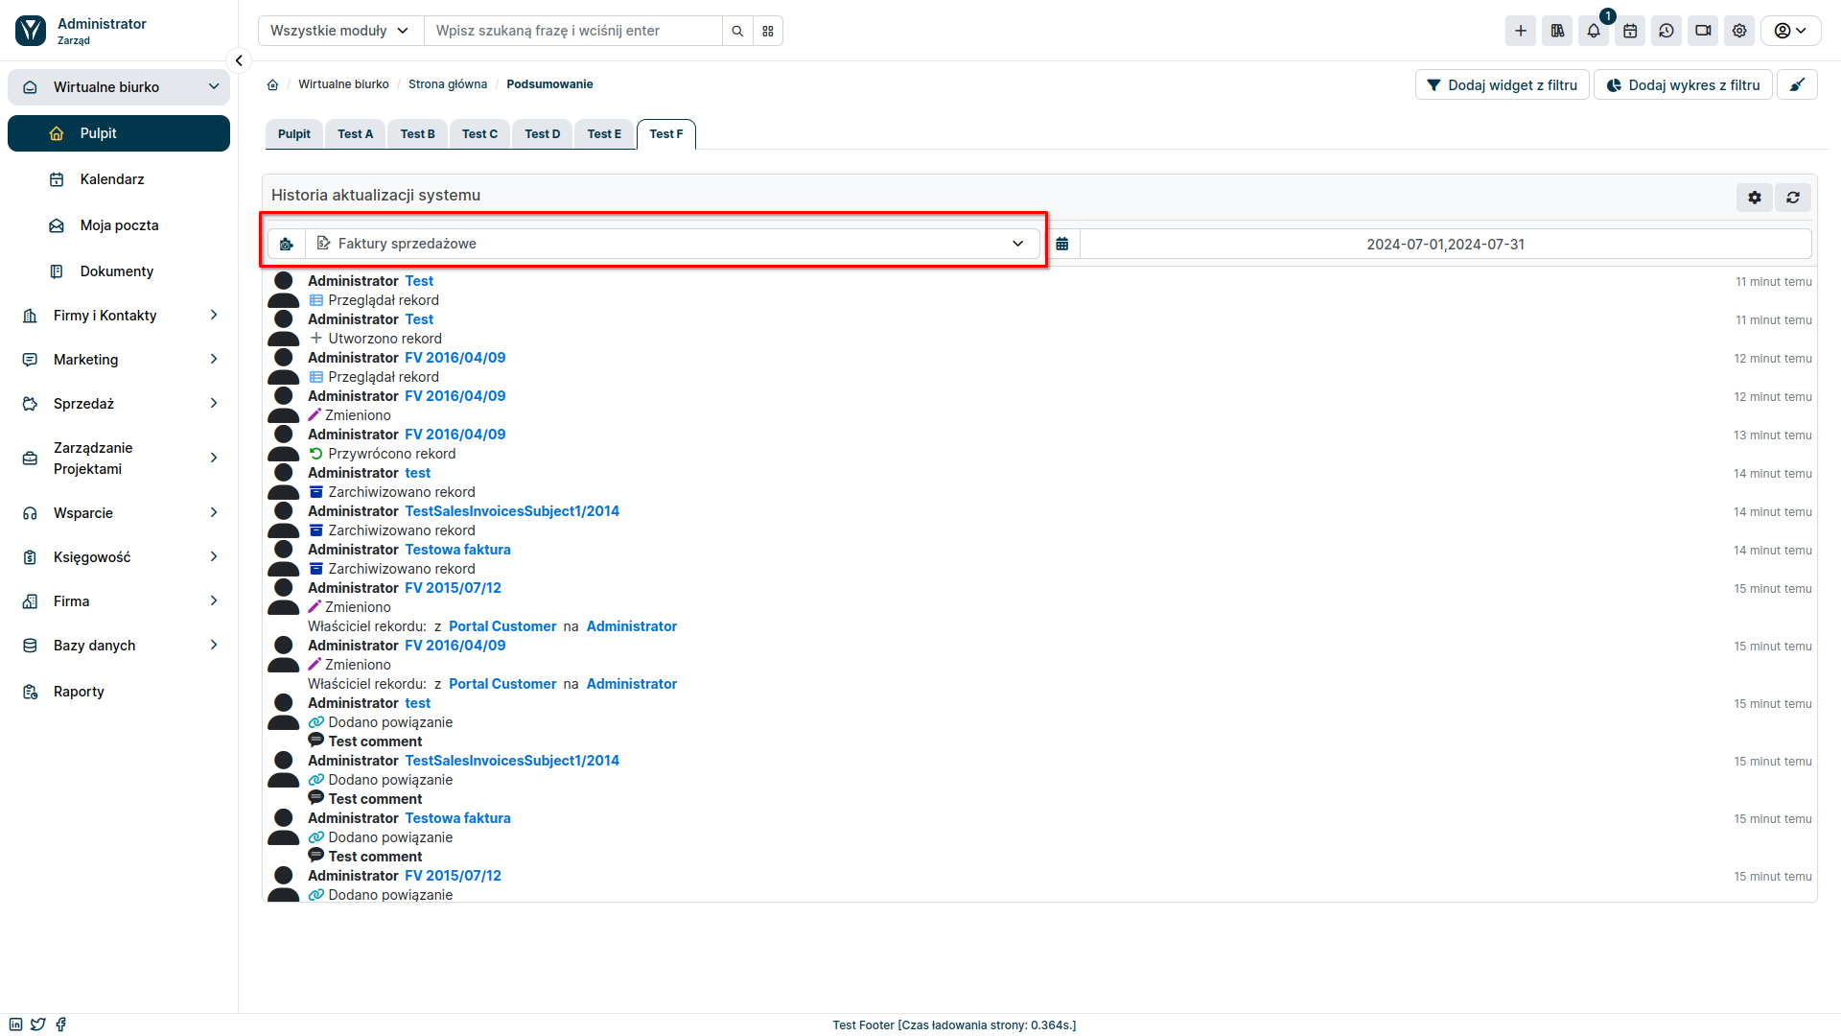Refresh the Historia aktualizacji widget
Screen dimensions: 1841x1036
coord(1793,197)
